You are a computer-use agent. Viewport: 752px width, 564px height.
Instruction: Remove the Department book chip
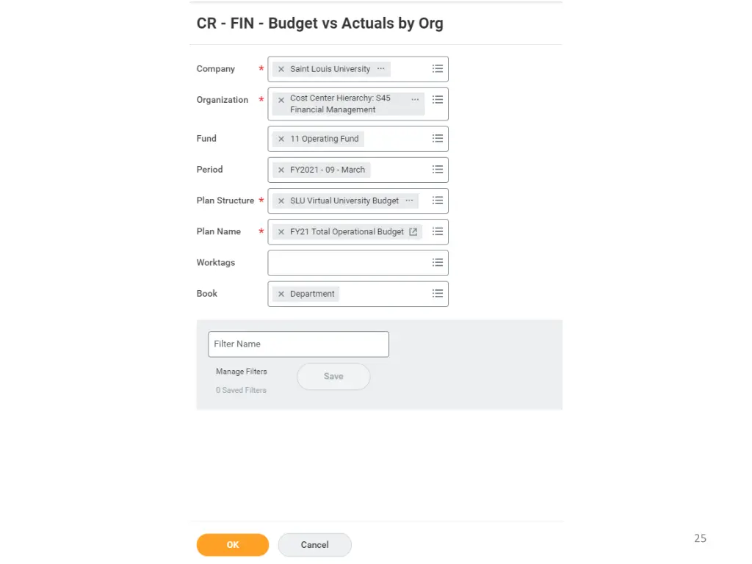click(x=281, y=294)
